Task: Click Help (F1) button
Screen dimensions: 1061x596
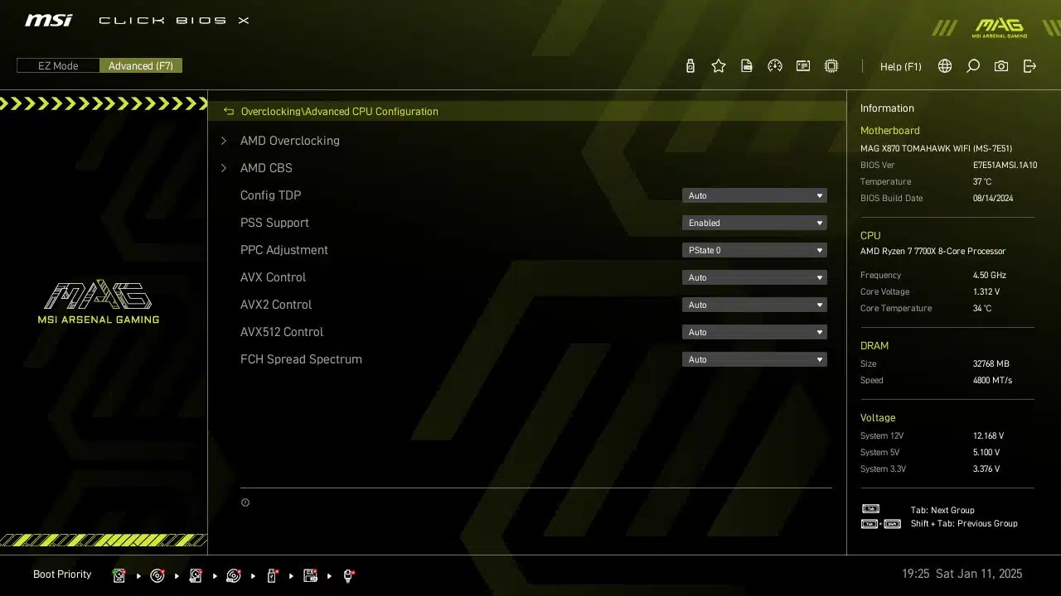Action: point(900,66)
